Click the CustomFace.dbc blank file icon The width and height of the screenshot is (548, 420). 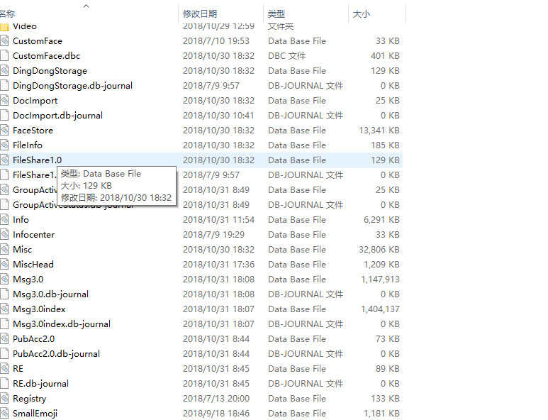(4, 56)
